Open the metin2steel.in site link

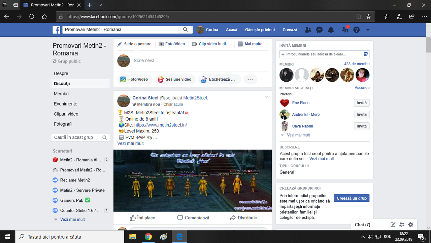pyautogui.click(x=161, y=125)
